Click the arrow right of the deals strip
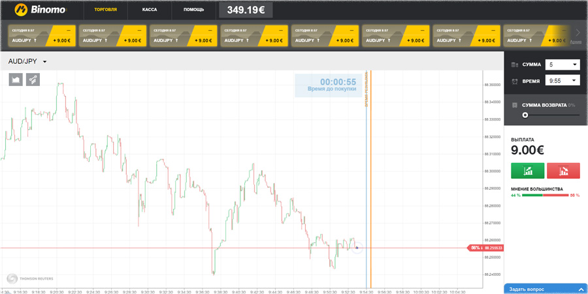Viewport: 588px width, 294px height. coord(577,33)
